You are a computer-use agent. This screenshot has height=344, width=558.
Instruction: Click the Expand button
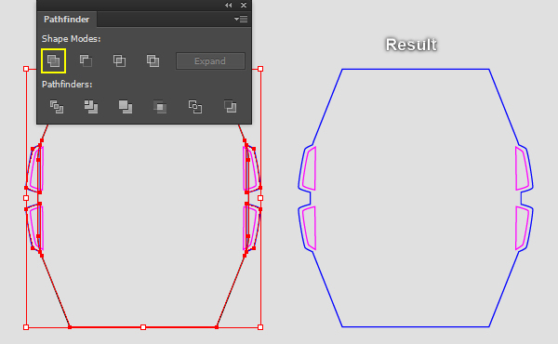tap(210, 61)
